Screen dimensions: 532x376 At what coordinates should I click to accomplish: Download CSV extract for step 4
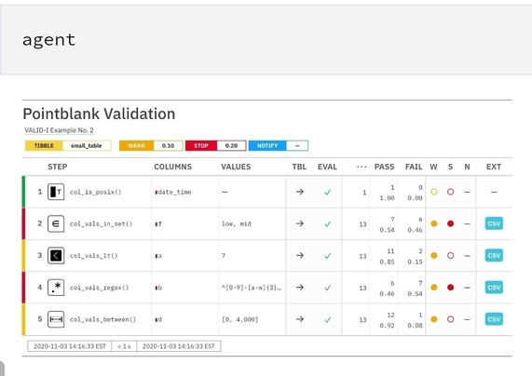(494, 288)
